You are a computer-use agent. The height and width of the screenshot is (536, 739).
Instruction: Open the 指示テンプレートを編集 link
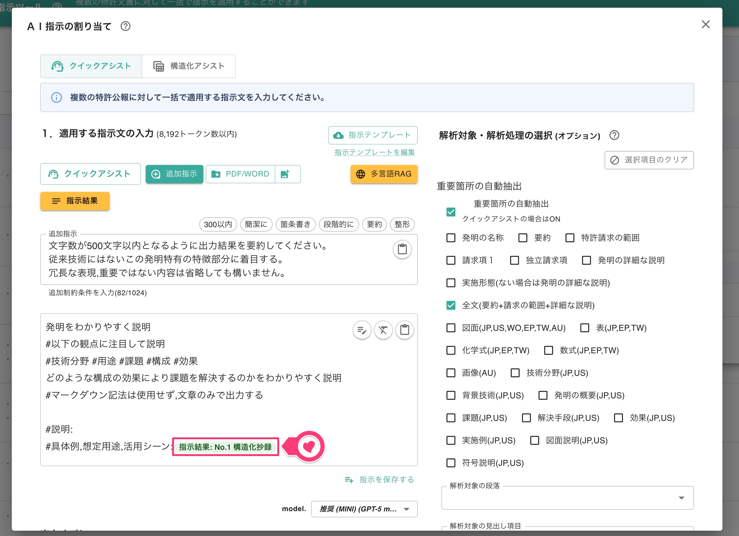[x=375, y=152]
